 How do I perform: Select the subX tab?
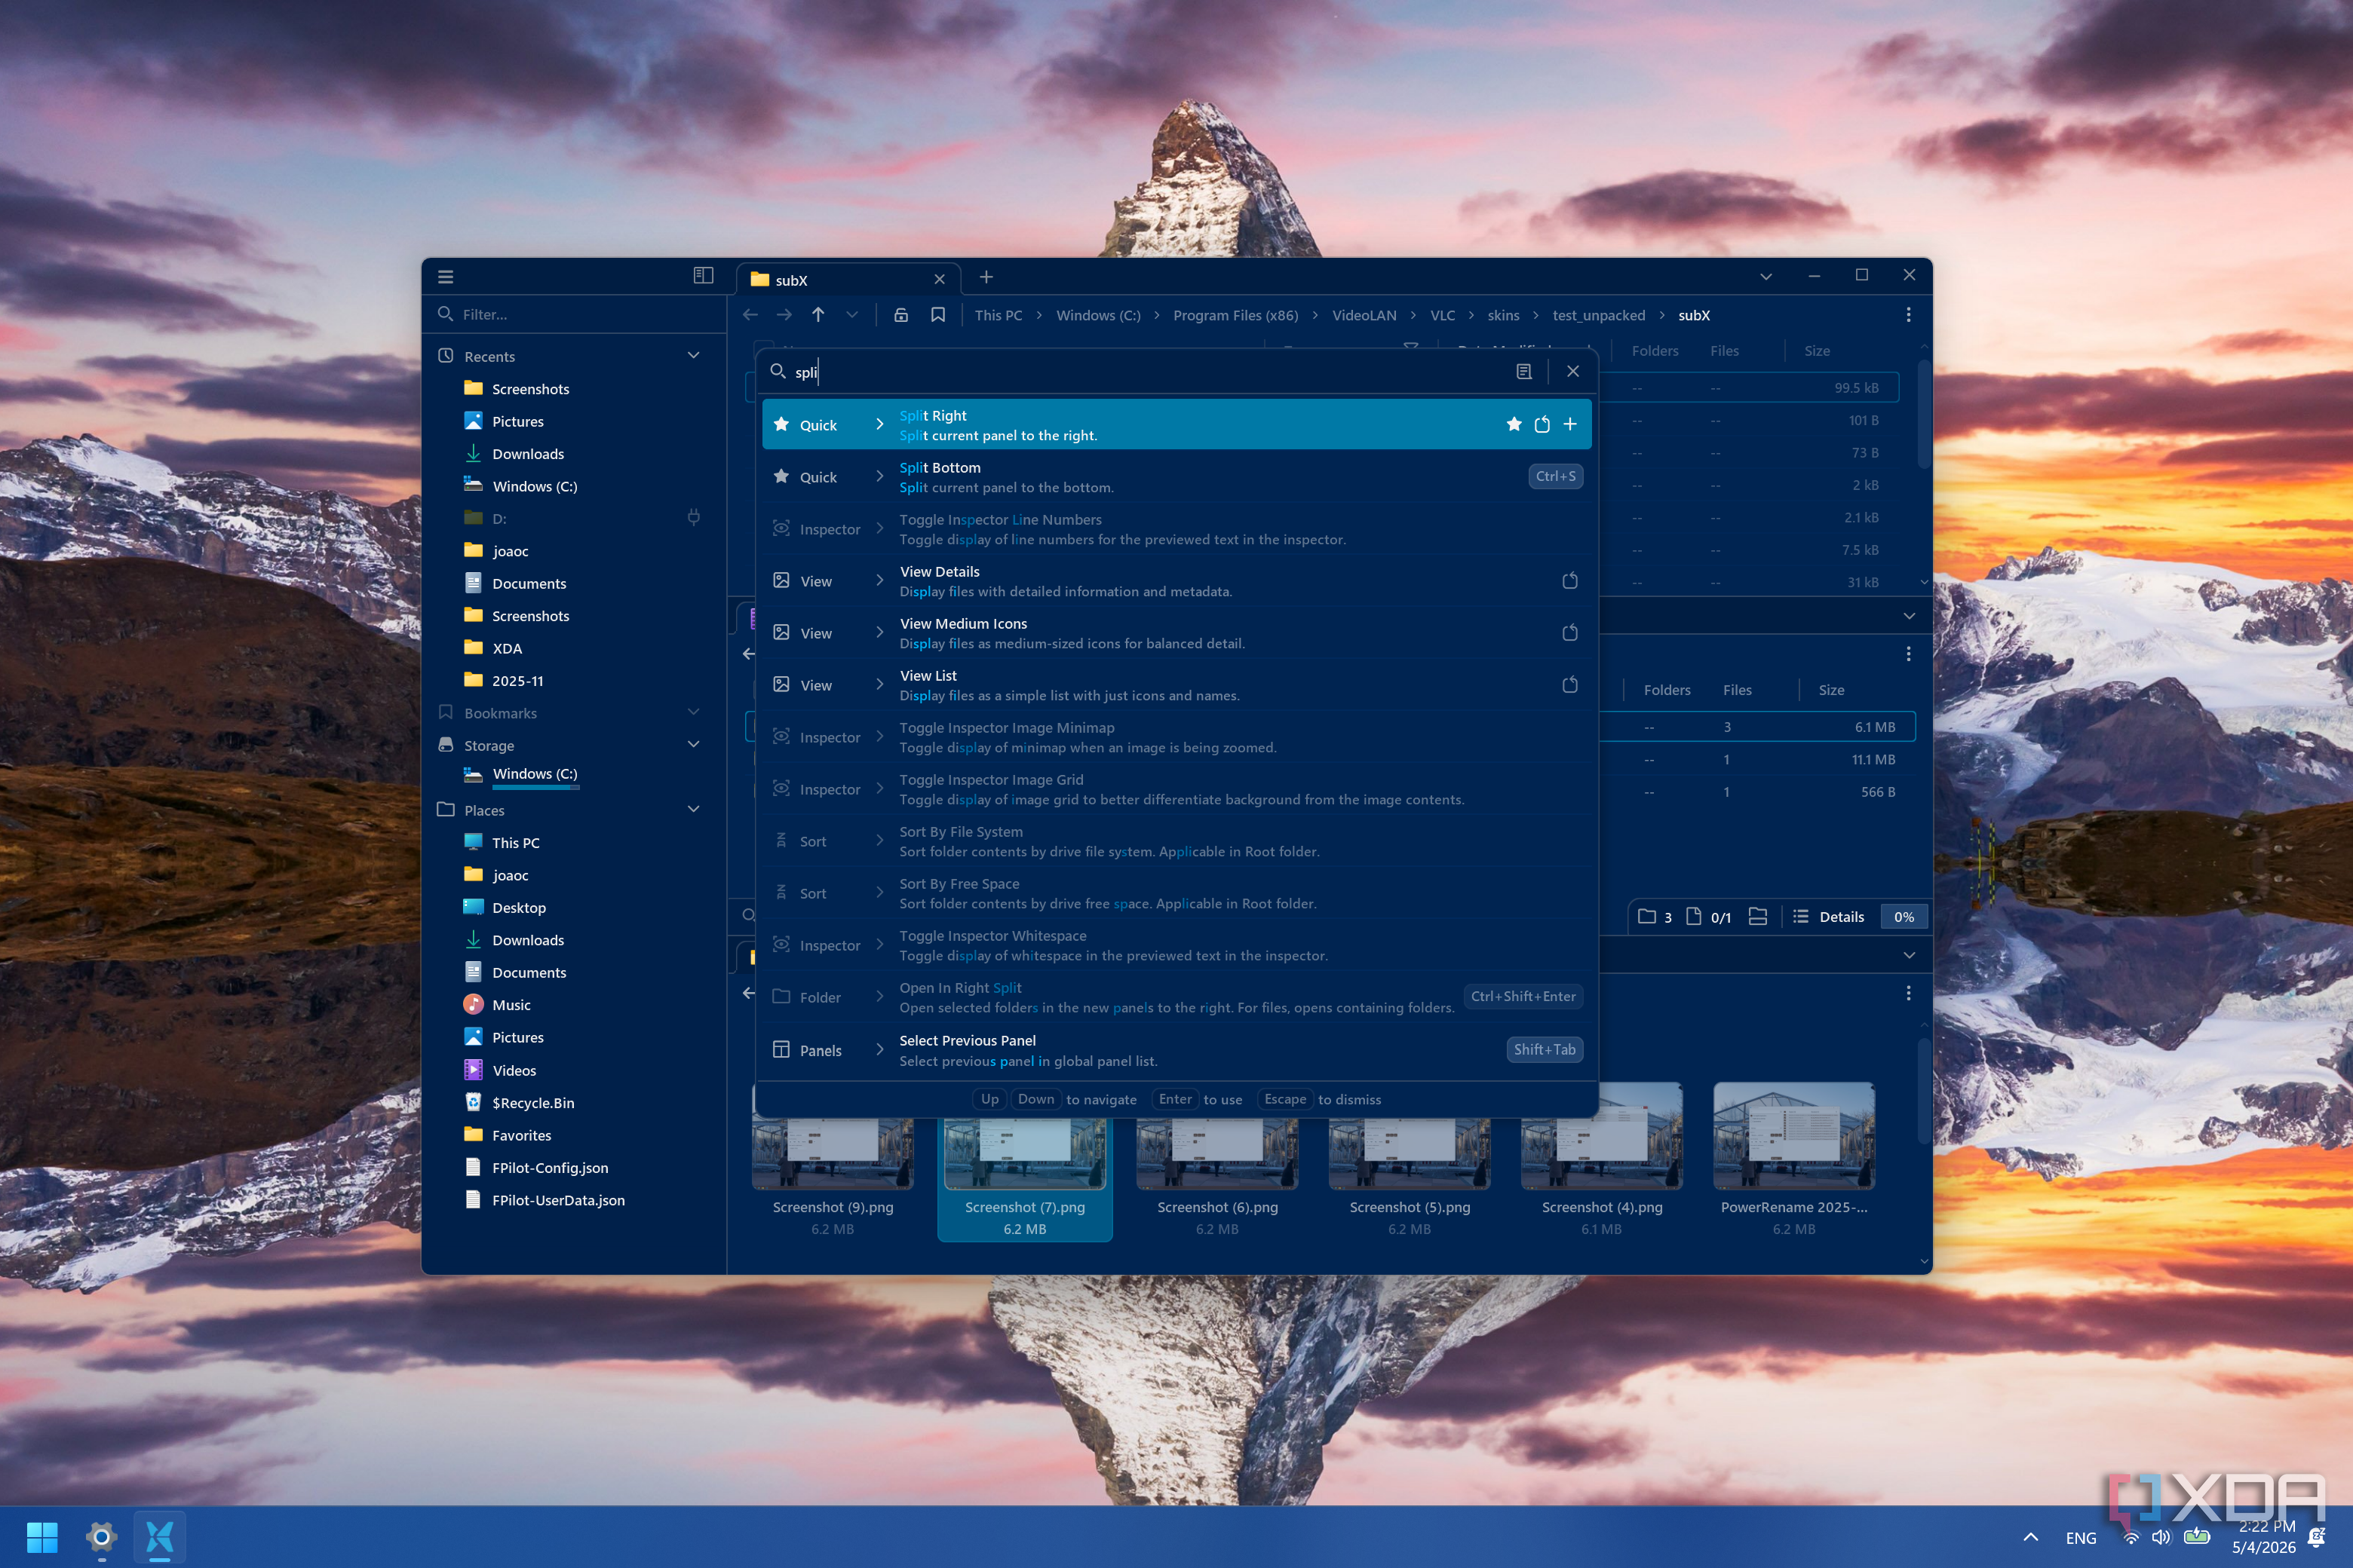[848, 280]
